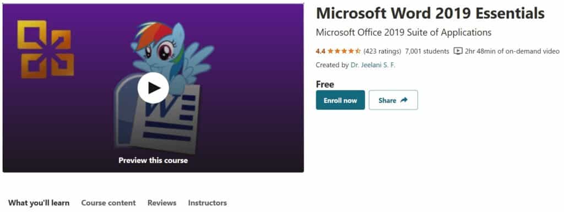Click the Preview this course text
The image size is (564, 212).
coord(153,160)
